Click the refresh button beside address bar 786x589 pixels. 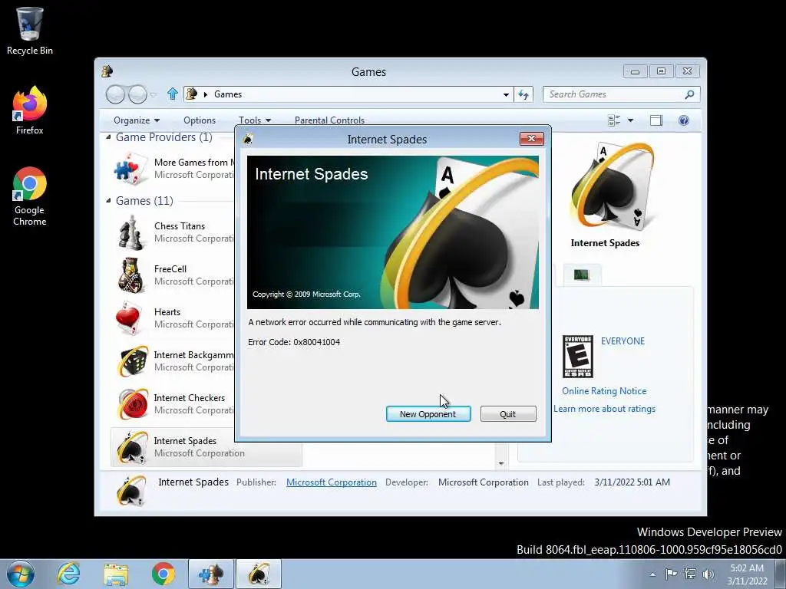(x=523, y=94)
